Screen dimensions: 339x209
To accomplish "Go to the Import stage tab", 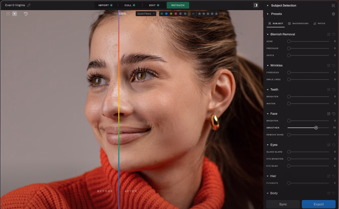I will coord(105,5).
